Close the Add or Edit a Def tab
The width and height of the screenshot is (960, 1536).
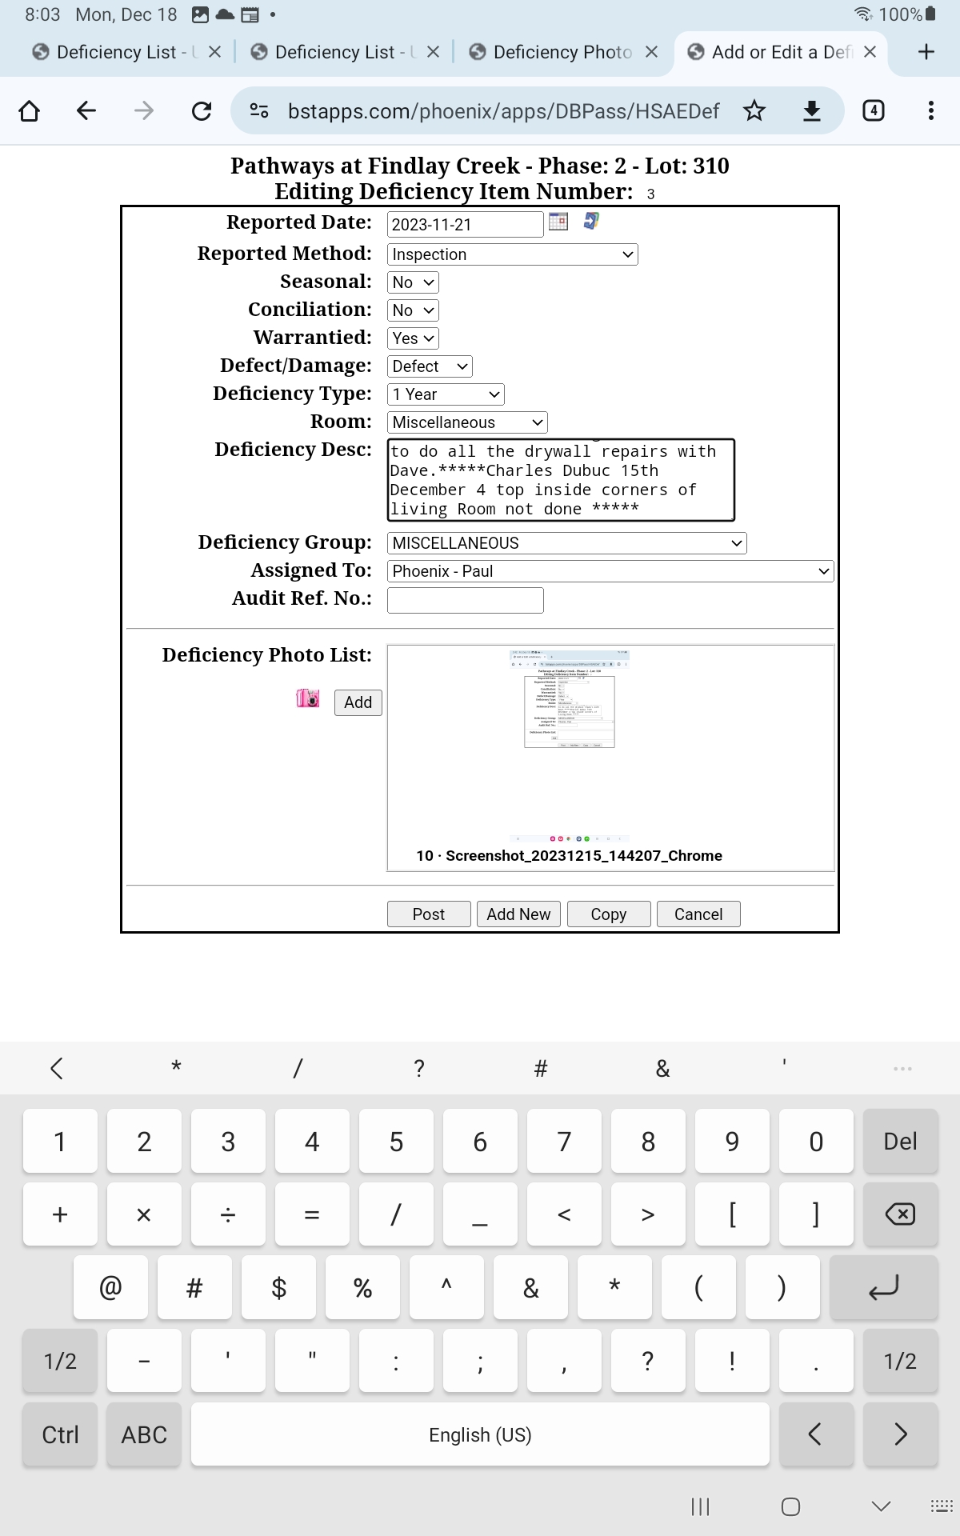coord(870,52)
